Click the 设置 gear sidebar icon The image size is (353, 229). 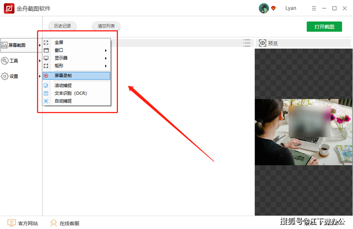[x=5, y=76]
